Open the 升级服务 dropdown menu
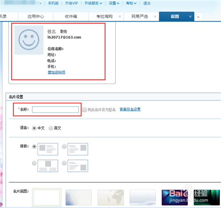221x208 pixels. 93,3
